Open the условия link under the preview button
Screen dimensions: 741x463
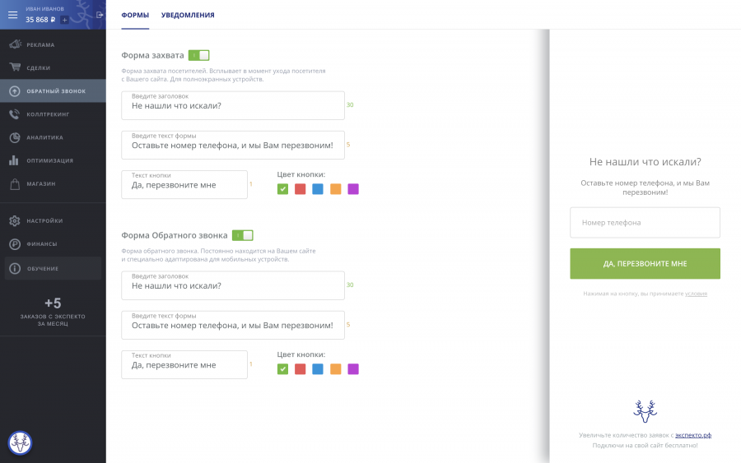696,294
